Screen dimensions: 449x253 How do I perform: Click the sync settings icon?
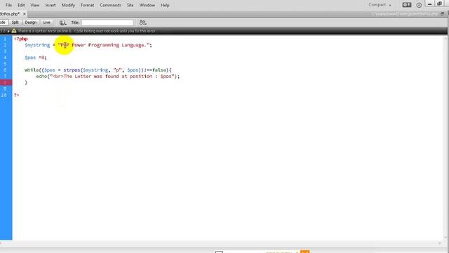click(407, 5)
